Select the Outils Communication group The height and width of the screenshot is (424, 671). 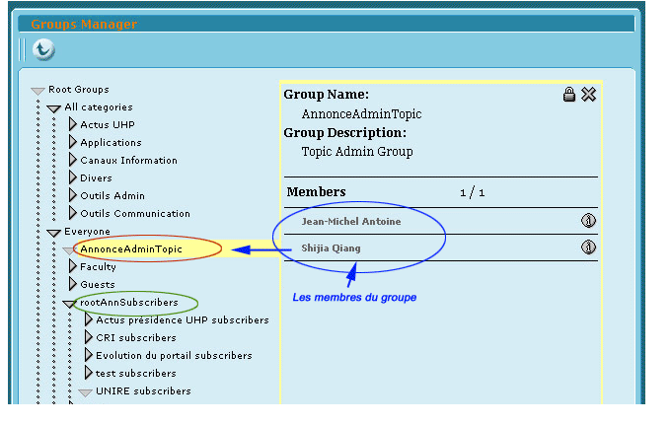[134, 214]
